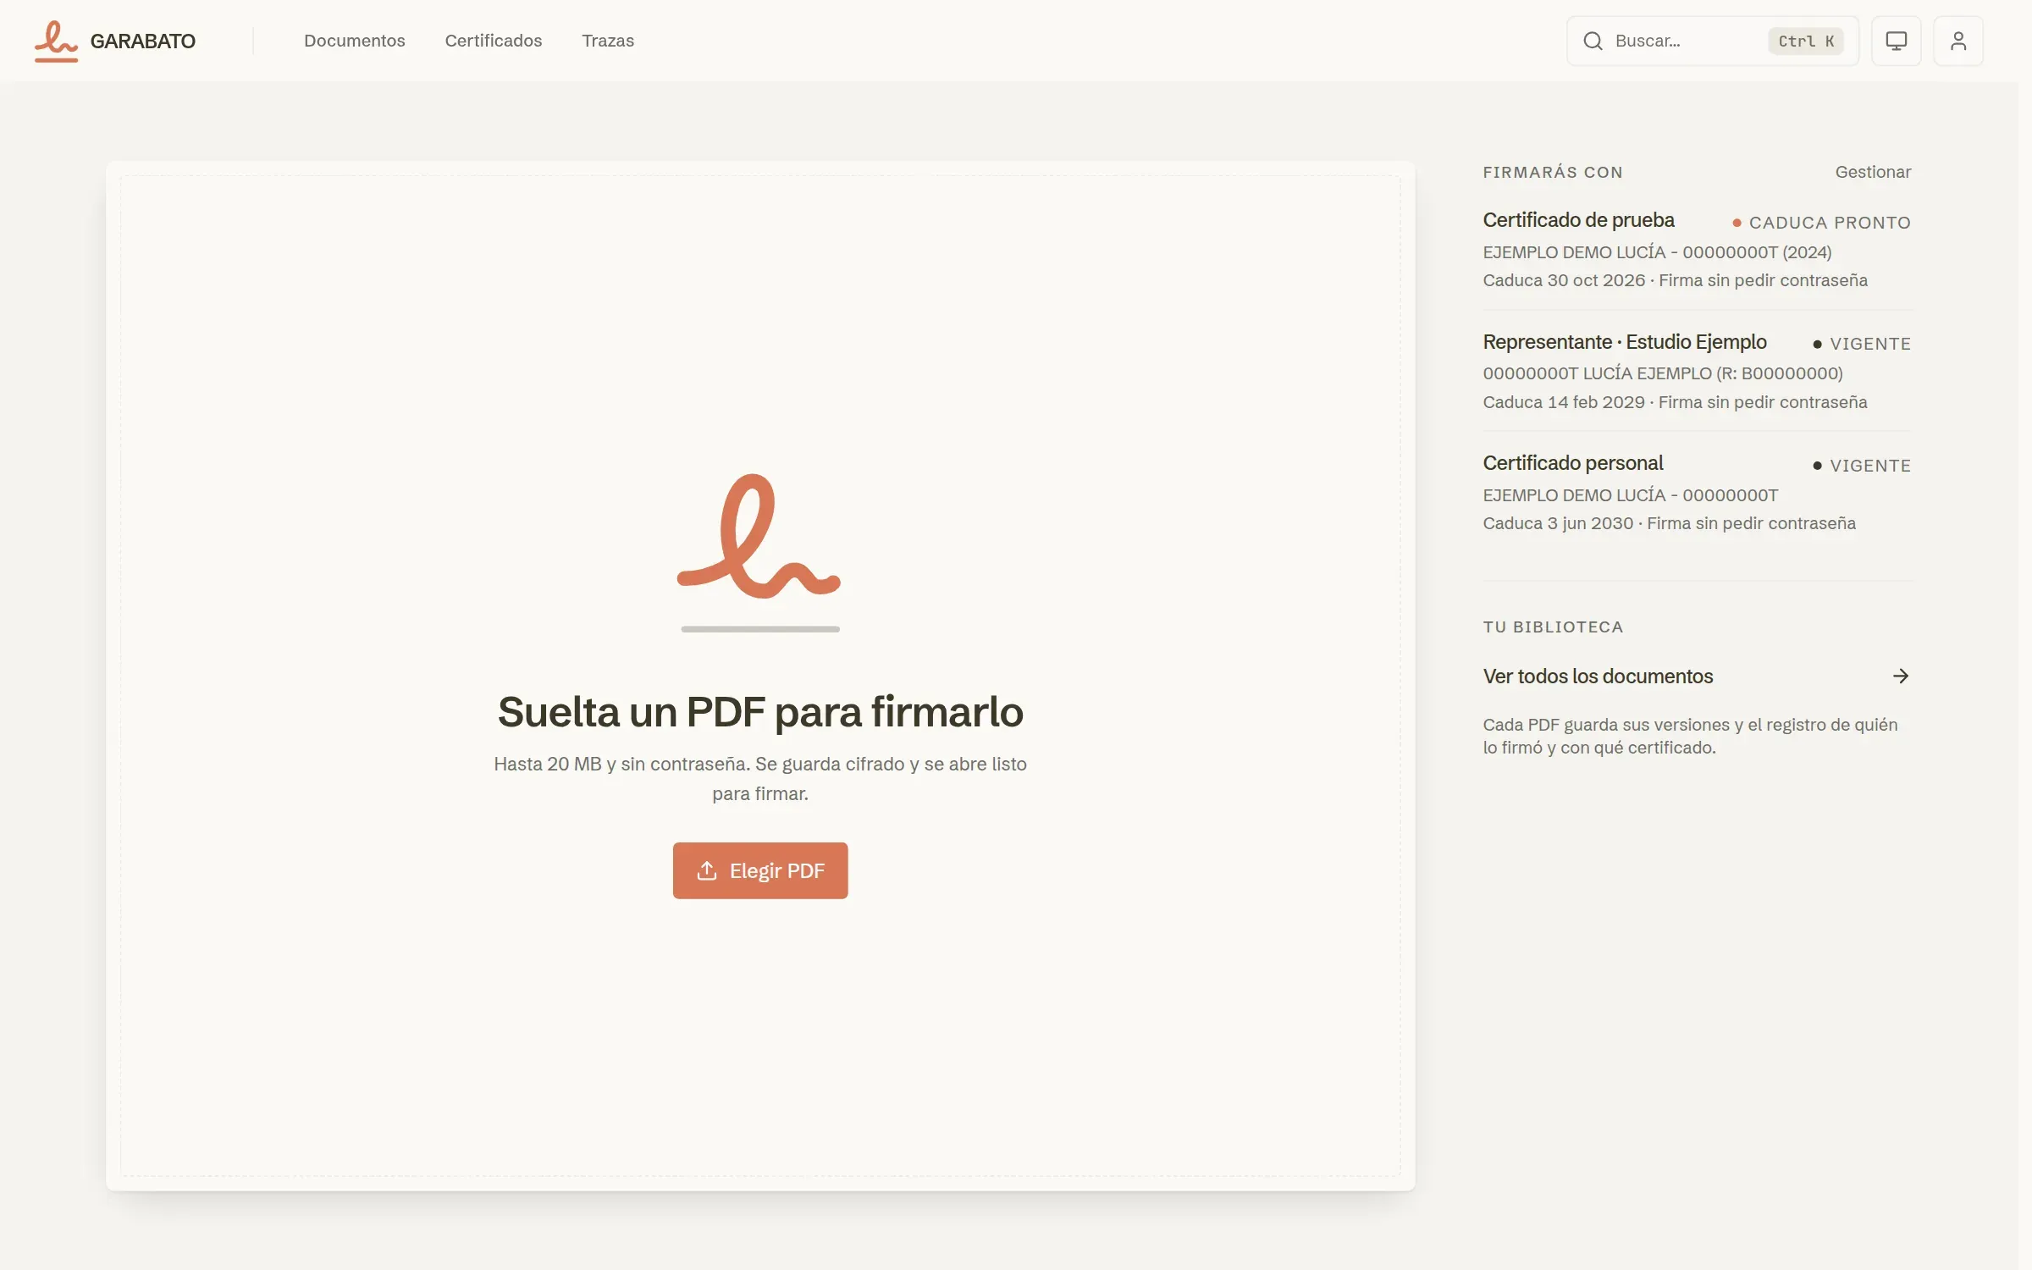Click the Garabato signature logo icon
The width and height of the screenshot is (2032, 1270).
point(56,41)
